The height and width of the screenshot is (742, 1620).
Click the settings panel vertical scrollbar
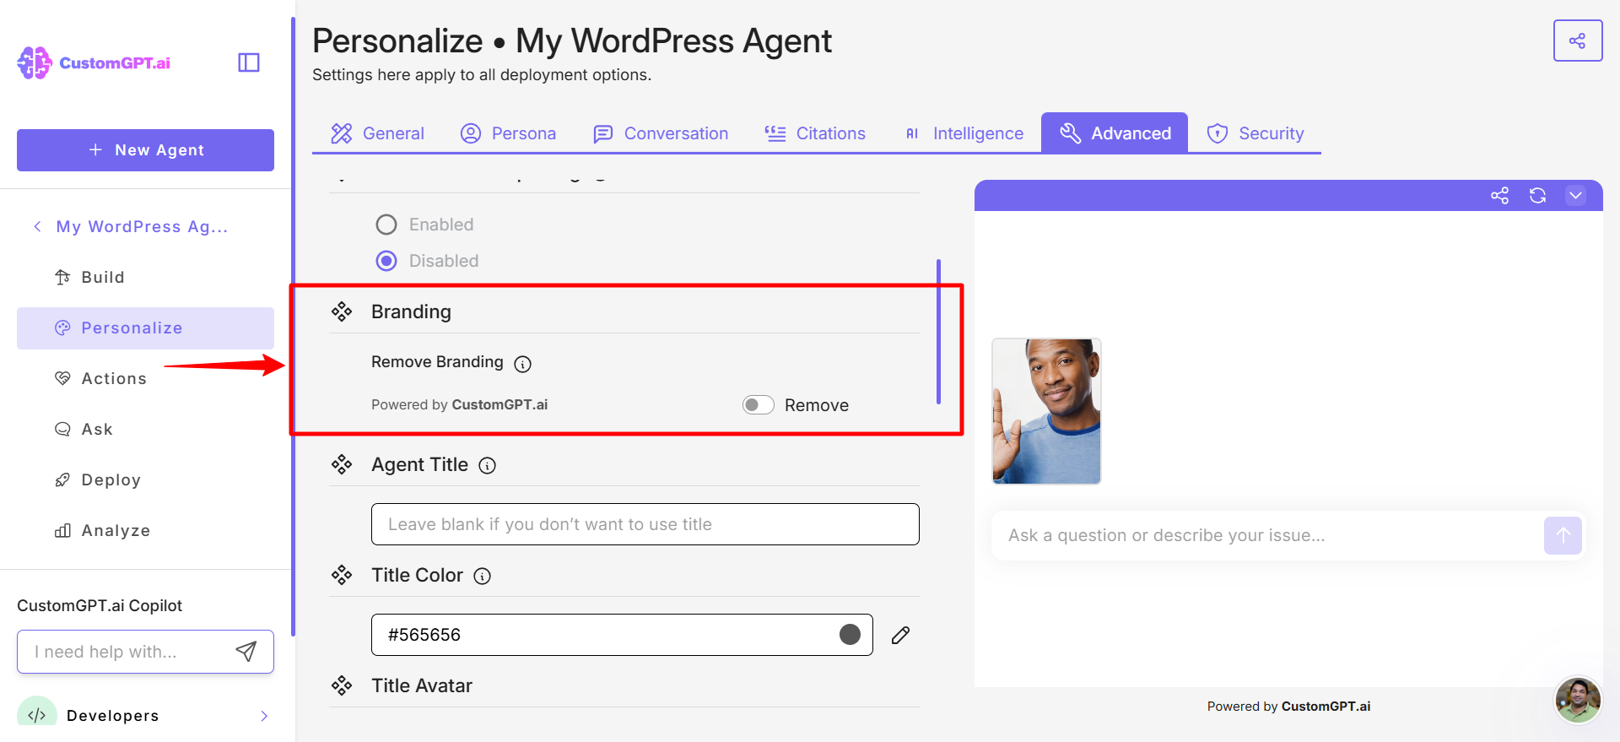(938, 332)
